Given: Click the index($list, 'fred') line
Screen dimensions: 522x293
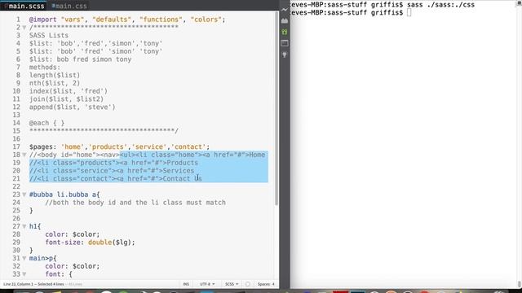Looking at the screenshot, I should click(69, 91).
